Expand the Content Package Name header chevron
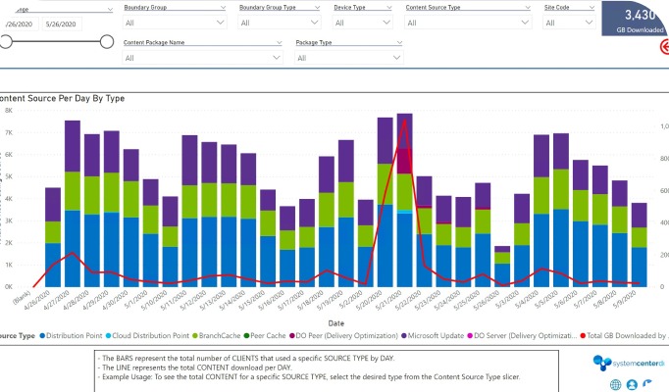The height and width of the screenshot is (392, 669). click(x=279, y=42)
